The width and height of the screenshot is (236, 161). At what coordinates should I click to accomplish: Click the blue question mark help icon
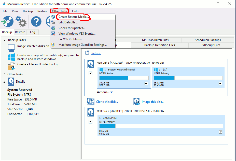coord(36,22)
